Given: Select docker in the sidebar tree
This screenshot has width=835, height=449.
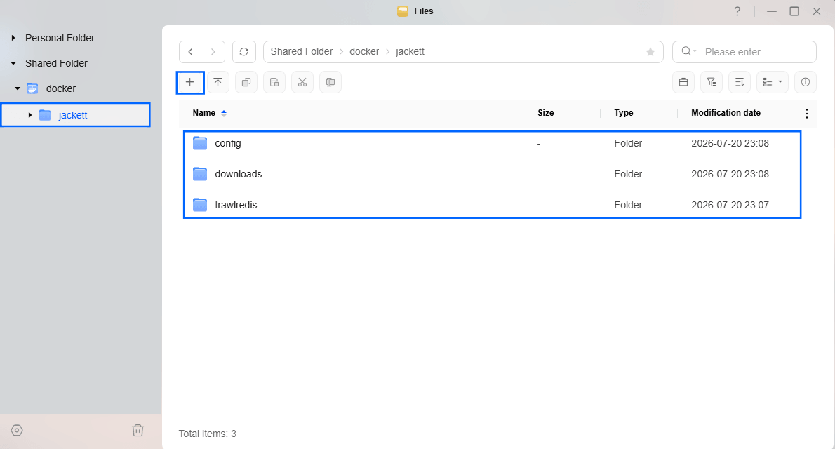Looking at the screenshot, I should tap(61, 88).
